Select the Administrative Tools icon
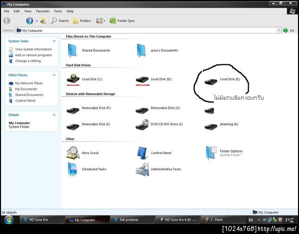This screenshot has height=234, width=299. pos(142,169)
